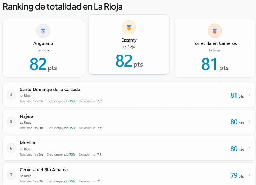This screenshot has height=185, width=256.
Task: Click the silver medal icon above Anguiano
Action: click(x=43, y=31)
